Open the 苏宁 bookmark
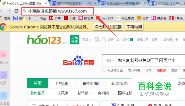The height and width of the screenshot is (106, 185). [x=143, y=18]
